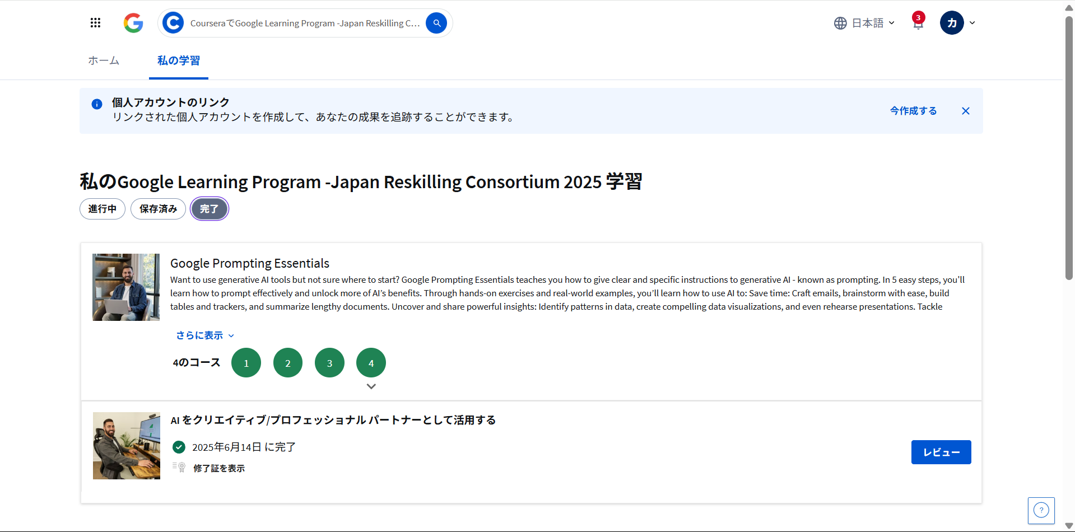Image resolution: width=1075 pixels, height=532 pixels.
Task: Open the Google Prompting Essentials title
Action: [250, 263]
